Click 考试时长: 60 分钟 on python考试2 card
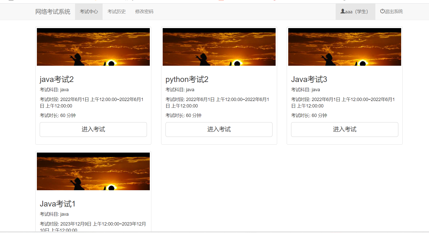This screenshot has width=429, height=233. tap(184, 115)
